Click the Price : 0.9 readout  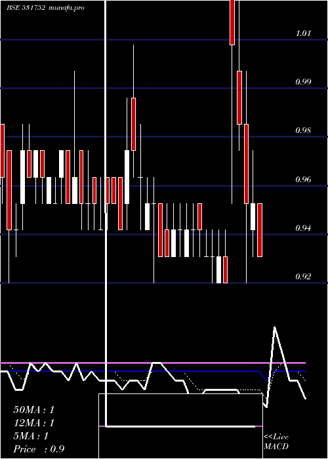tap(39, 449)
